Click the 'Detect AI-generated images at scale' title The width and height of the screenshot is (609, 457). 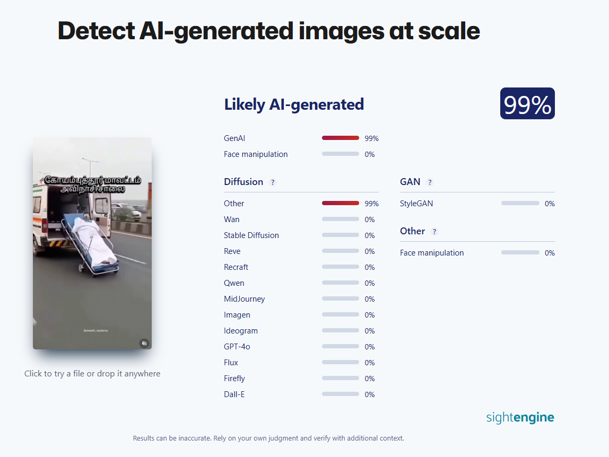[268, 31]
